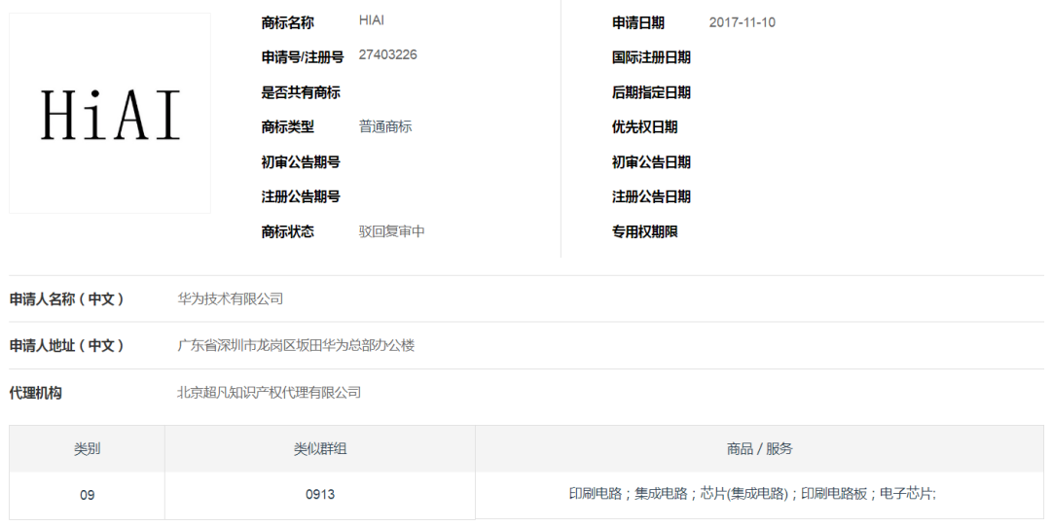The width and height of the screenshot is (1051, 526).
Task: Click the 专用权期限 label
Action: pos(645,231)
